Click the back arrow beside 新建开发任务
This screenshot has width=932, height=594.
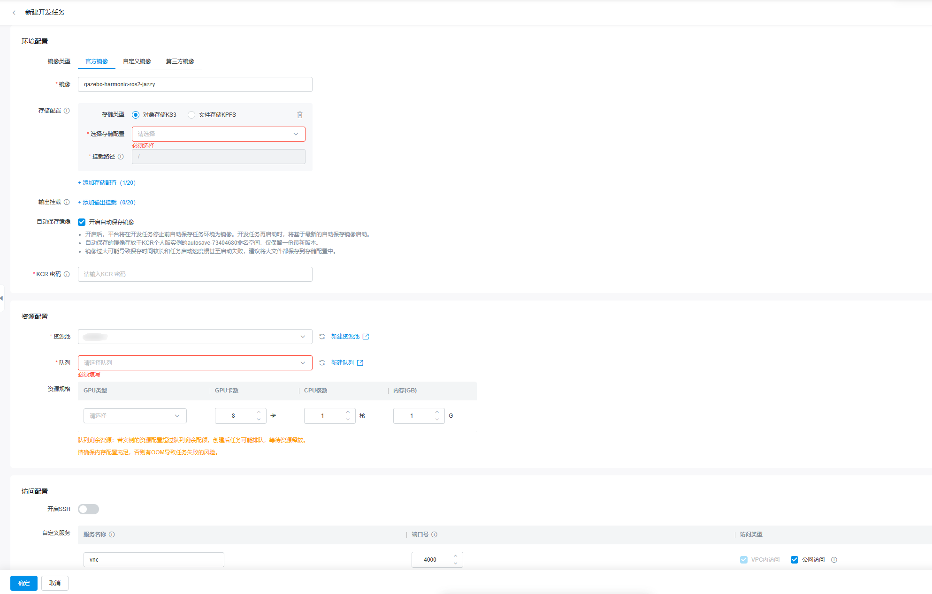(x=14, y=13)
